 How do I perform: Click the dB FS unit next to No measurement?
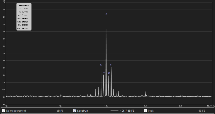coord(60,111)
